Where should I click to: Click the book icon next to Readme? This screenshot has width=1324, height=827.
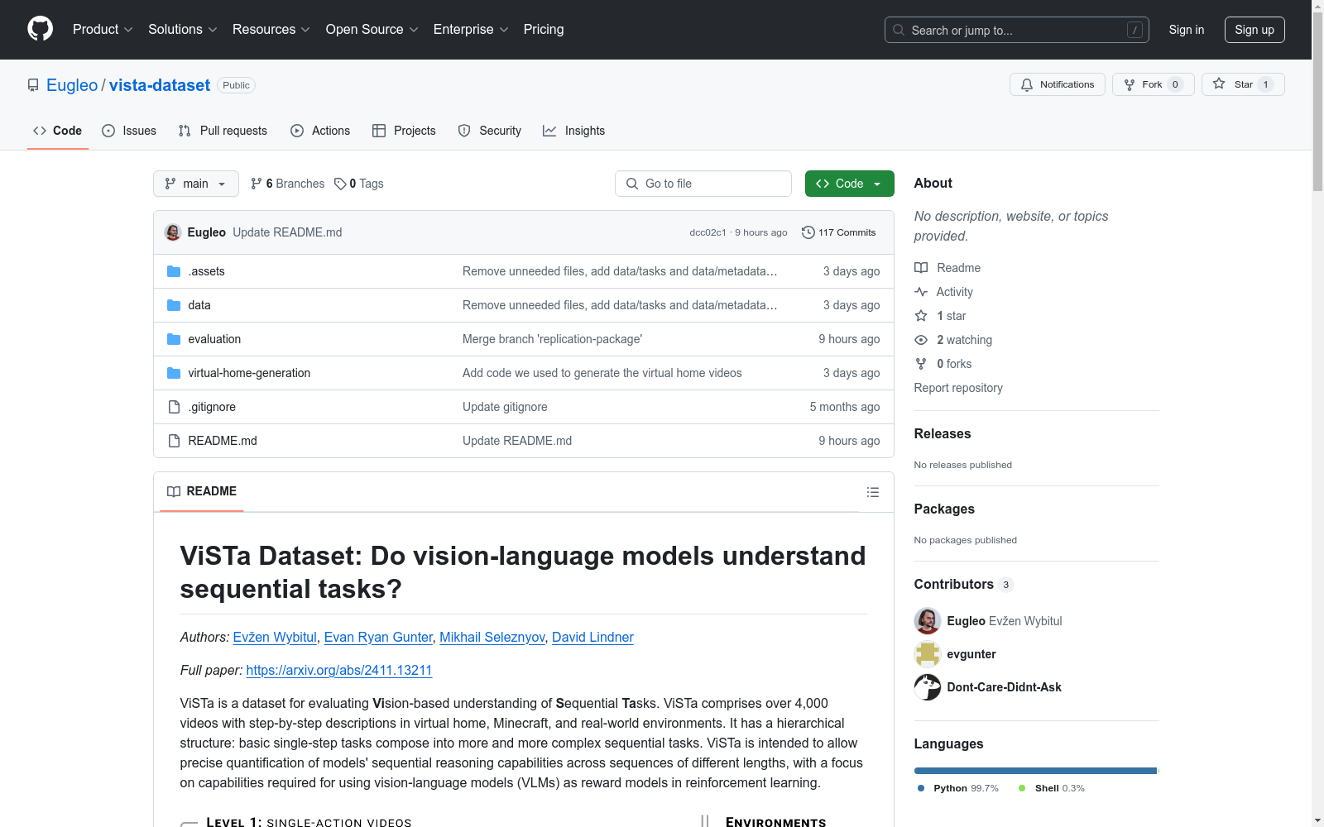[x=921, y=268]
